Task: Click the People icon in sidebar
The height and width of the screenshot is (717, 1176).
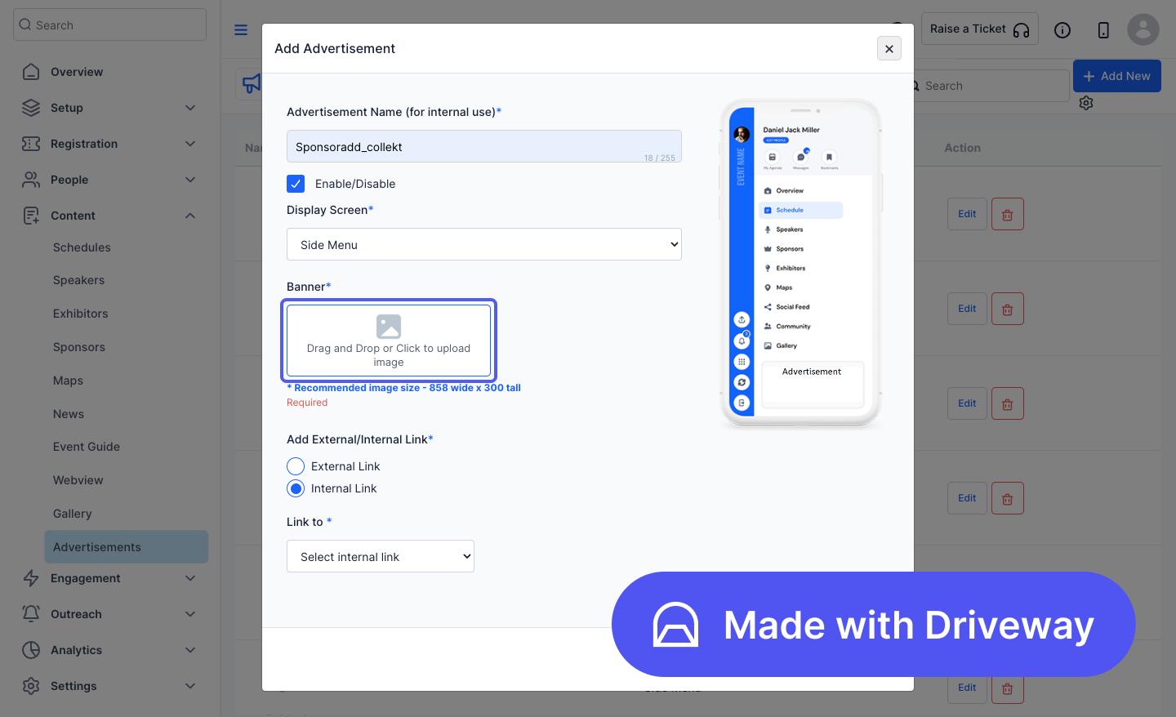Action: coord(31,180)
